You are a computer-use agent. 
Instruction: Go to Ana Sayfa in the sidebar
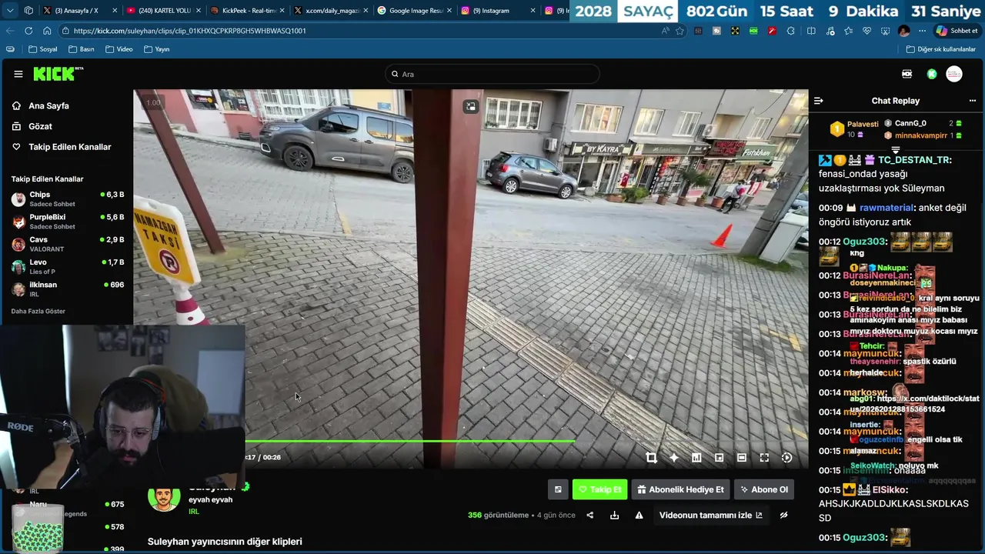coord(48,105)
